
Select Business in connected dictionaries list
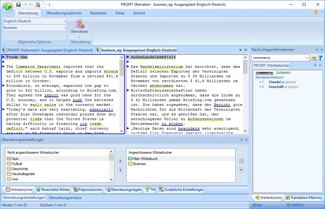pyautogui.click(x=181, y=164)
